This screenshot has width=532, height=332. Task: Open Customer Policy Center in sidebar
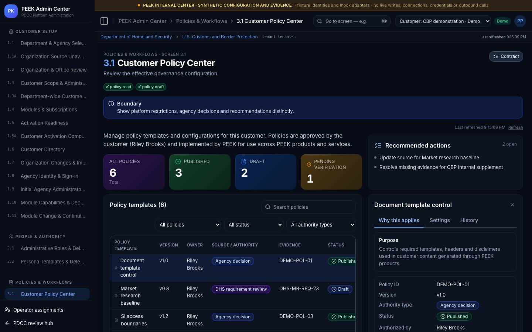47,294
